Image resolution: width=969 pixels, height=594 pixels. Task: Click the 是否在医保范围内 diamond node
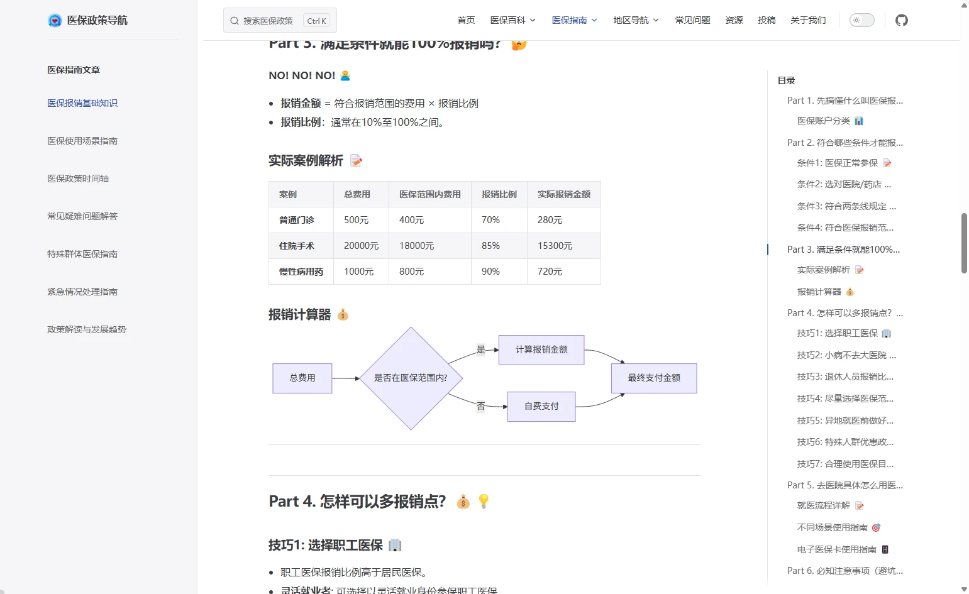(x=411, y=378)
